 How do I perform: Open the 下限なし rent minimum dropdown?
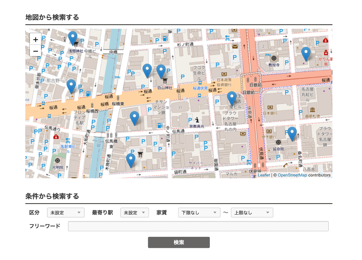click(x=199, y=213)
